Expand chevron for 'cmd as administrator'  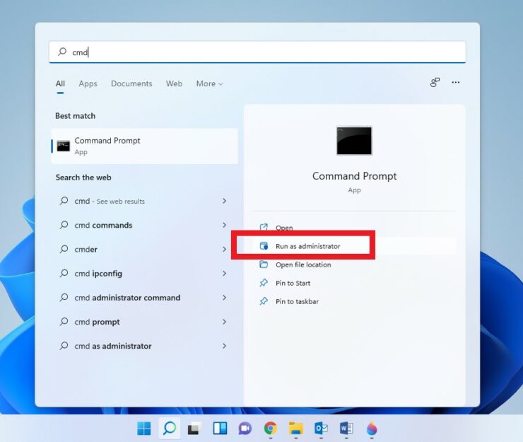[224, 346]
